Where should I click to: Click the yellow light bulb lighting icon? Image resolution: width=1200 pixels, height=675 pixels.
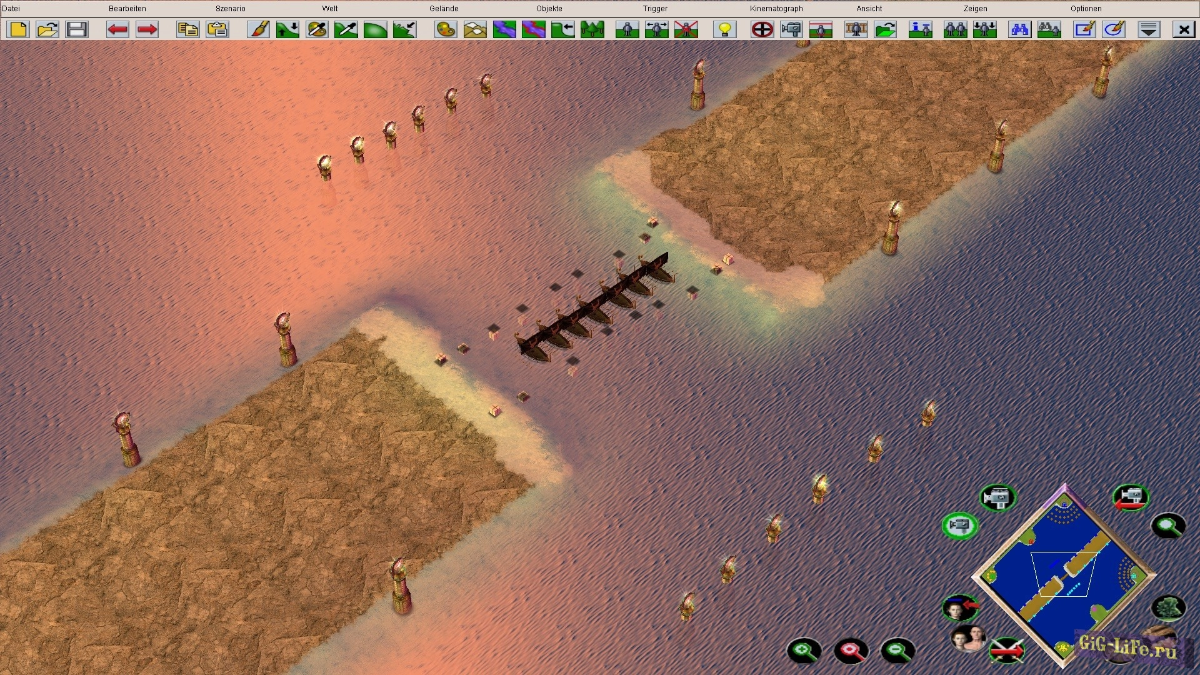pos(725,29)
